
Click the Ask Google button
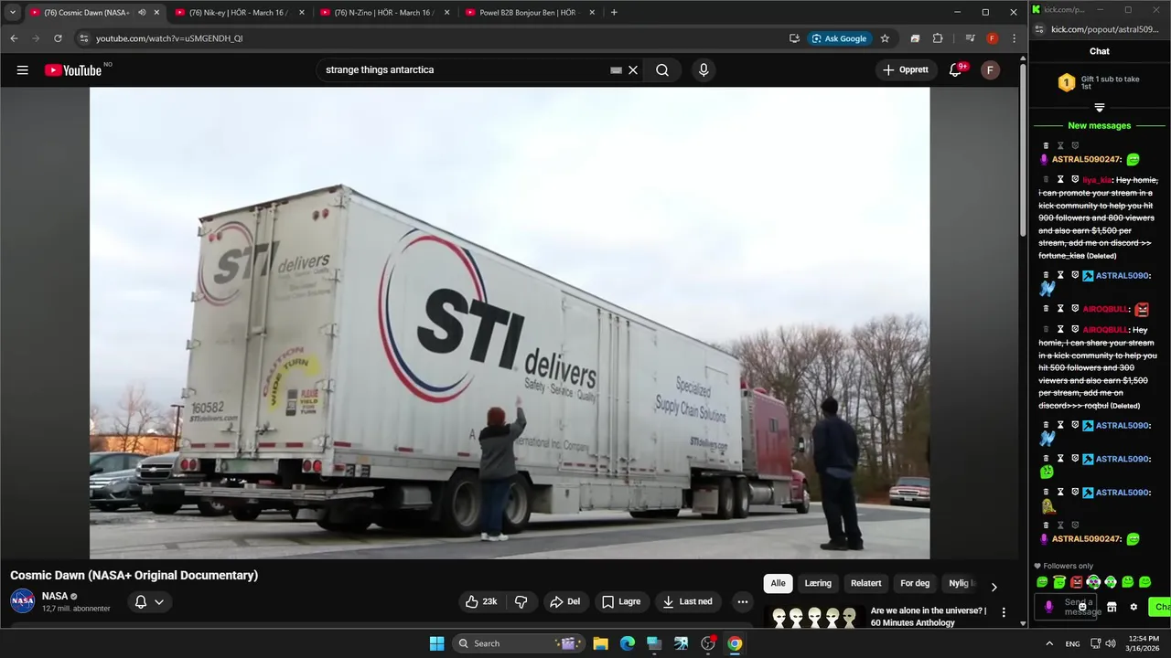click(x=839, y=38)
